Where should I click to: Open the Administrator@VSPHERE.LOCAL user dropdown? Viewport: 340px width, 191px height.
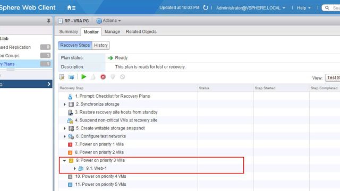250,8
